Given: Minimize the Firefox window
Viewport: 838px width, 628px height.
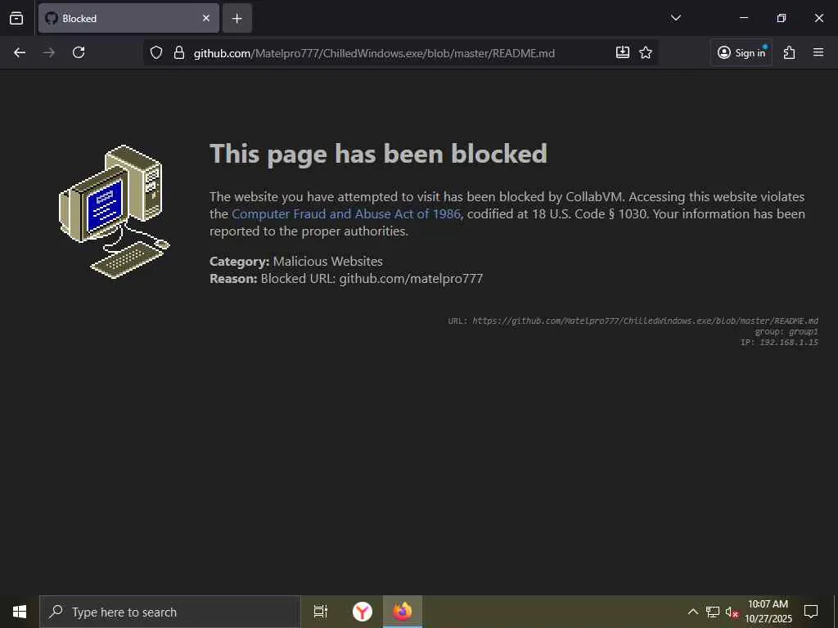Looking at the screenshot, I should (743, 18).
